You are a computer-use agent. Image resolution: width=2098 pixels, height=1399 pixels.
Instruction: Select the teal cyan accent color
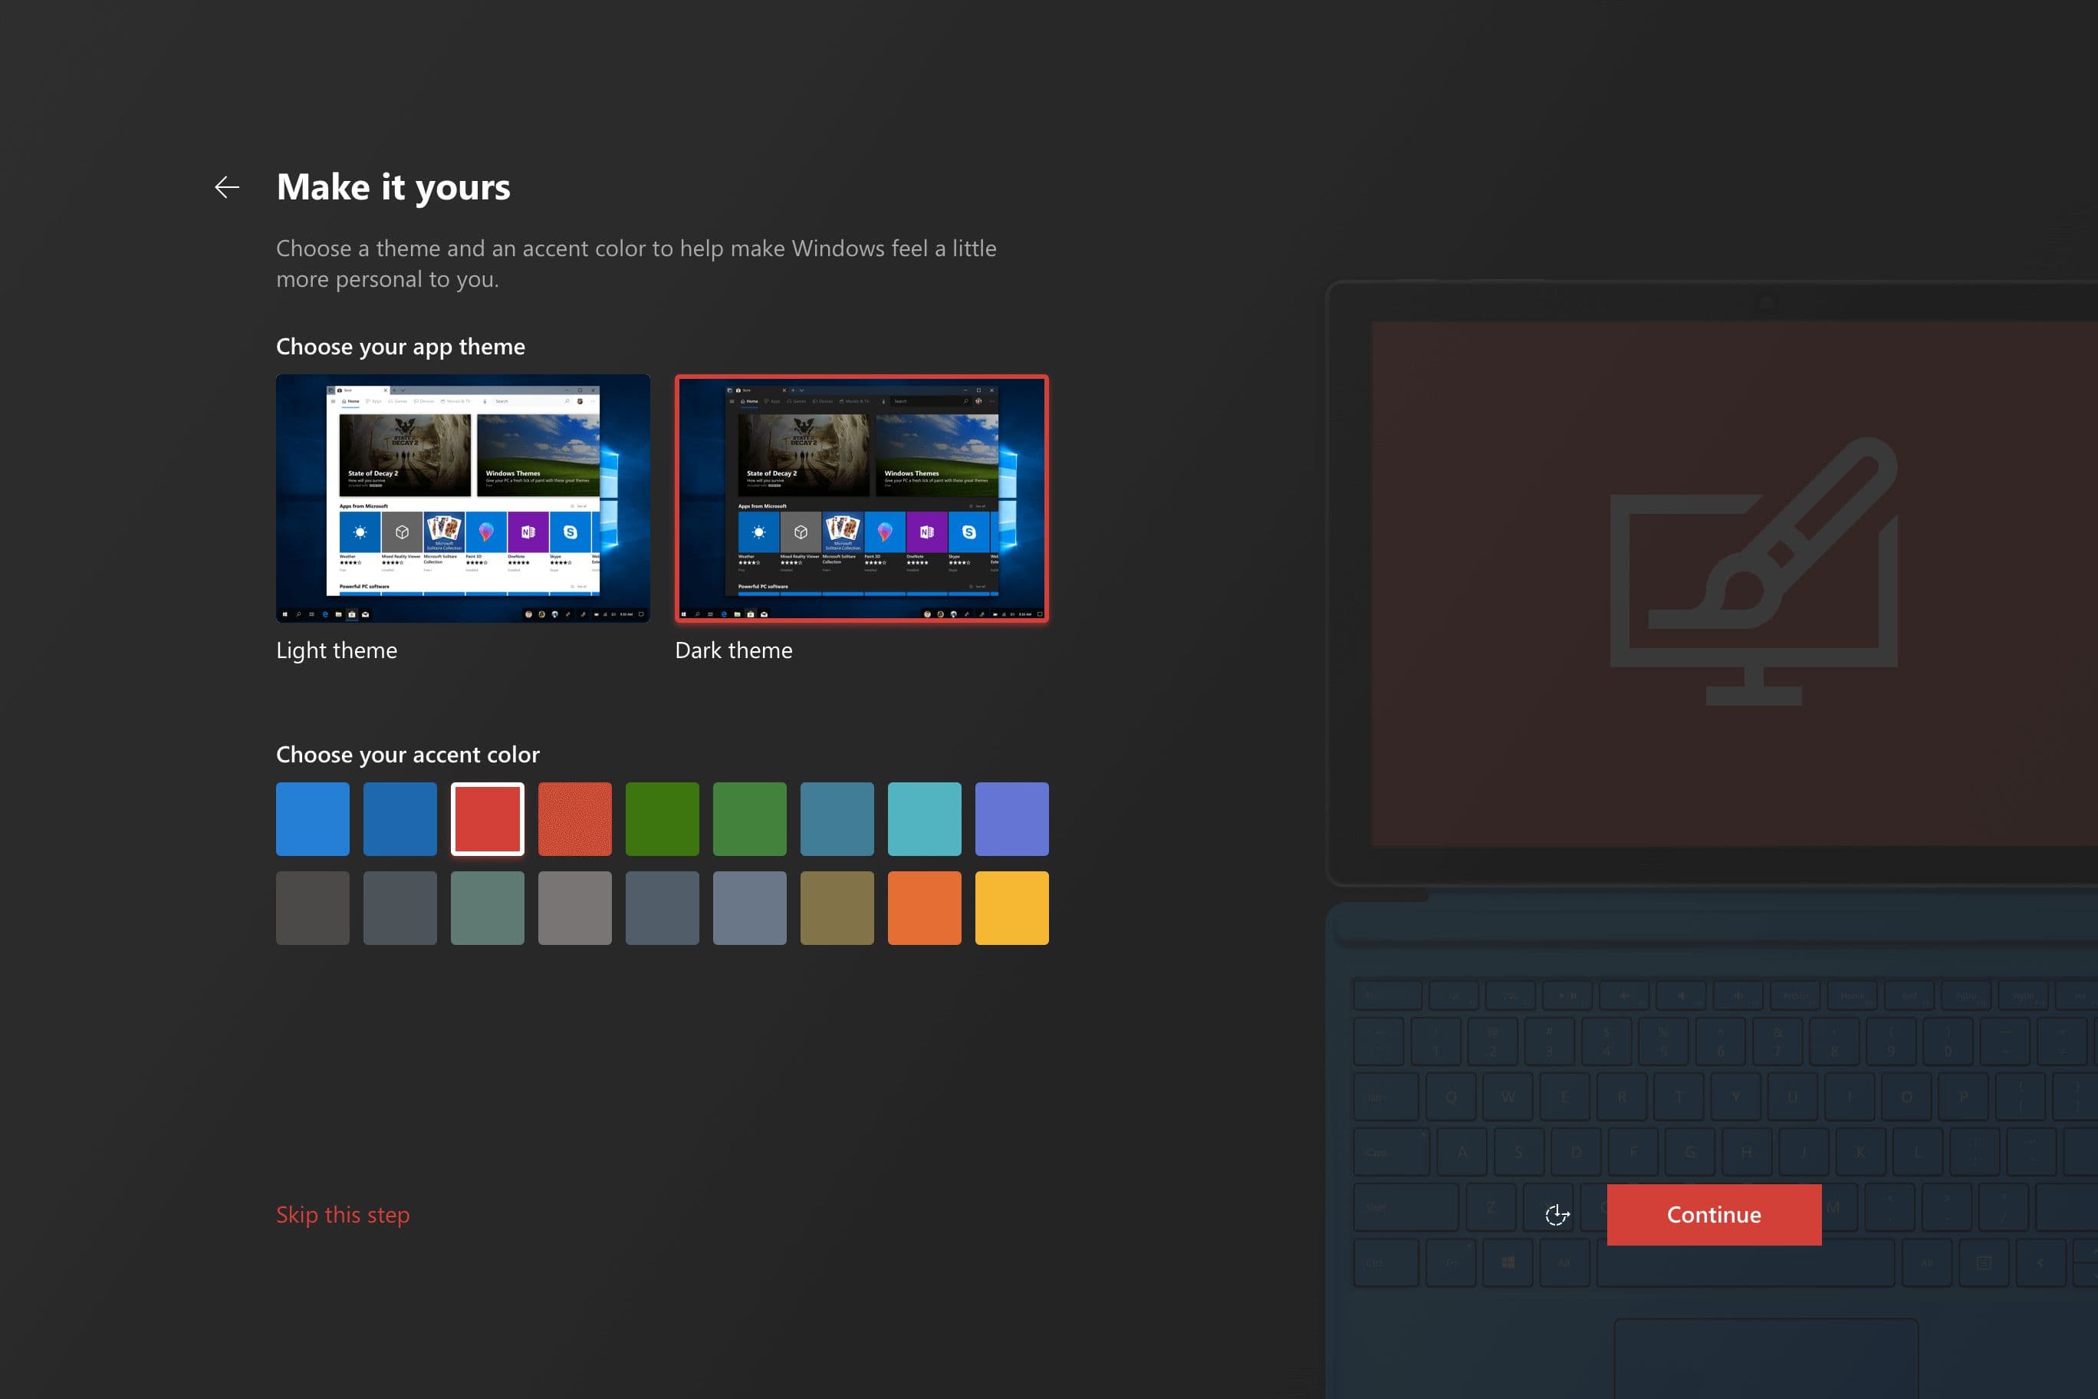(x=924, y=819)
